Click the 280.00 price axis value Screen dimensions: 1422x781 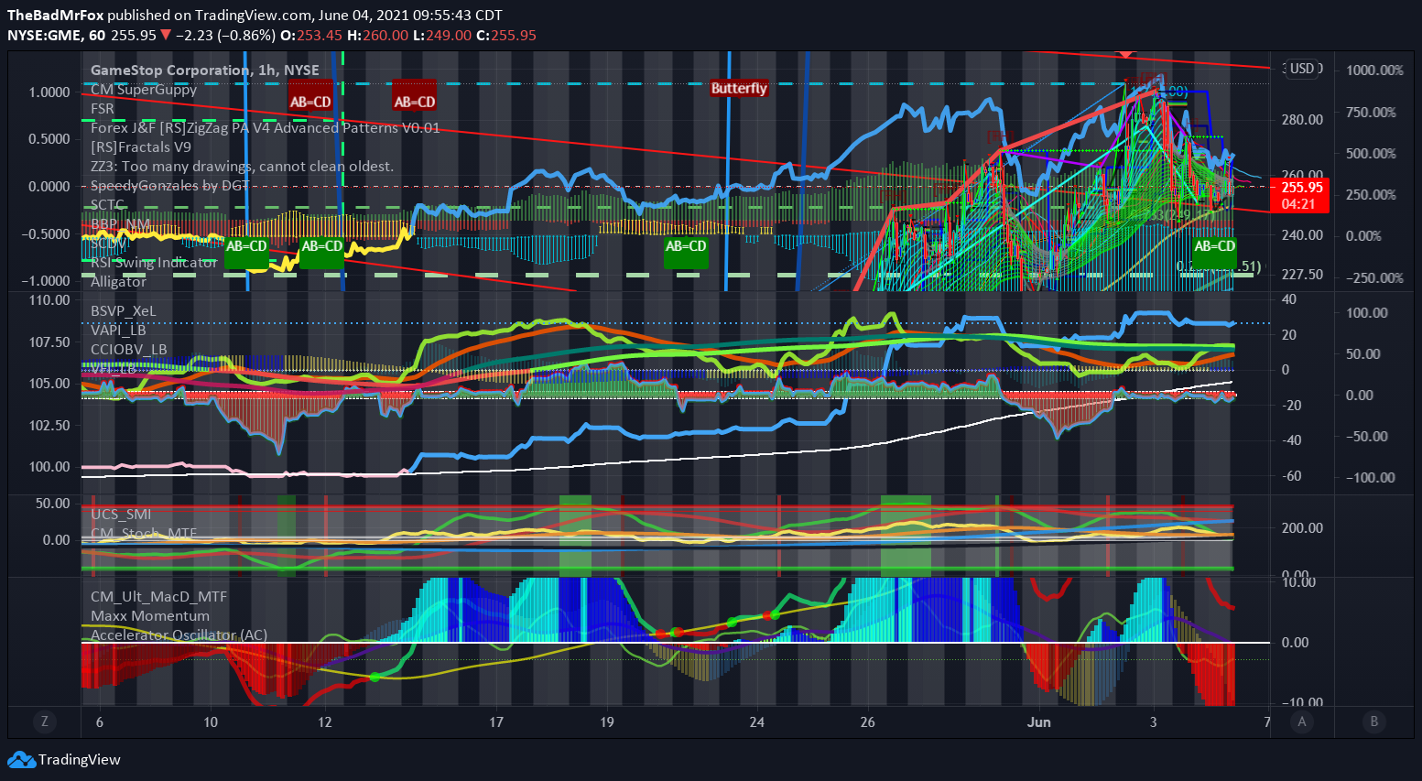1302,120
